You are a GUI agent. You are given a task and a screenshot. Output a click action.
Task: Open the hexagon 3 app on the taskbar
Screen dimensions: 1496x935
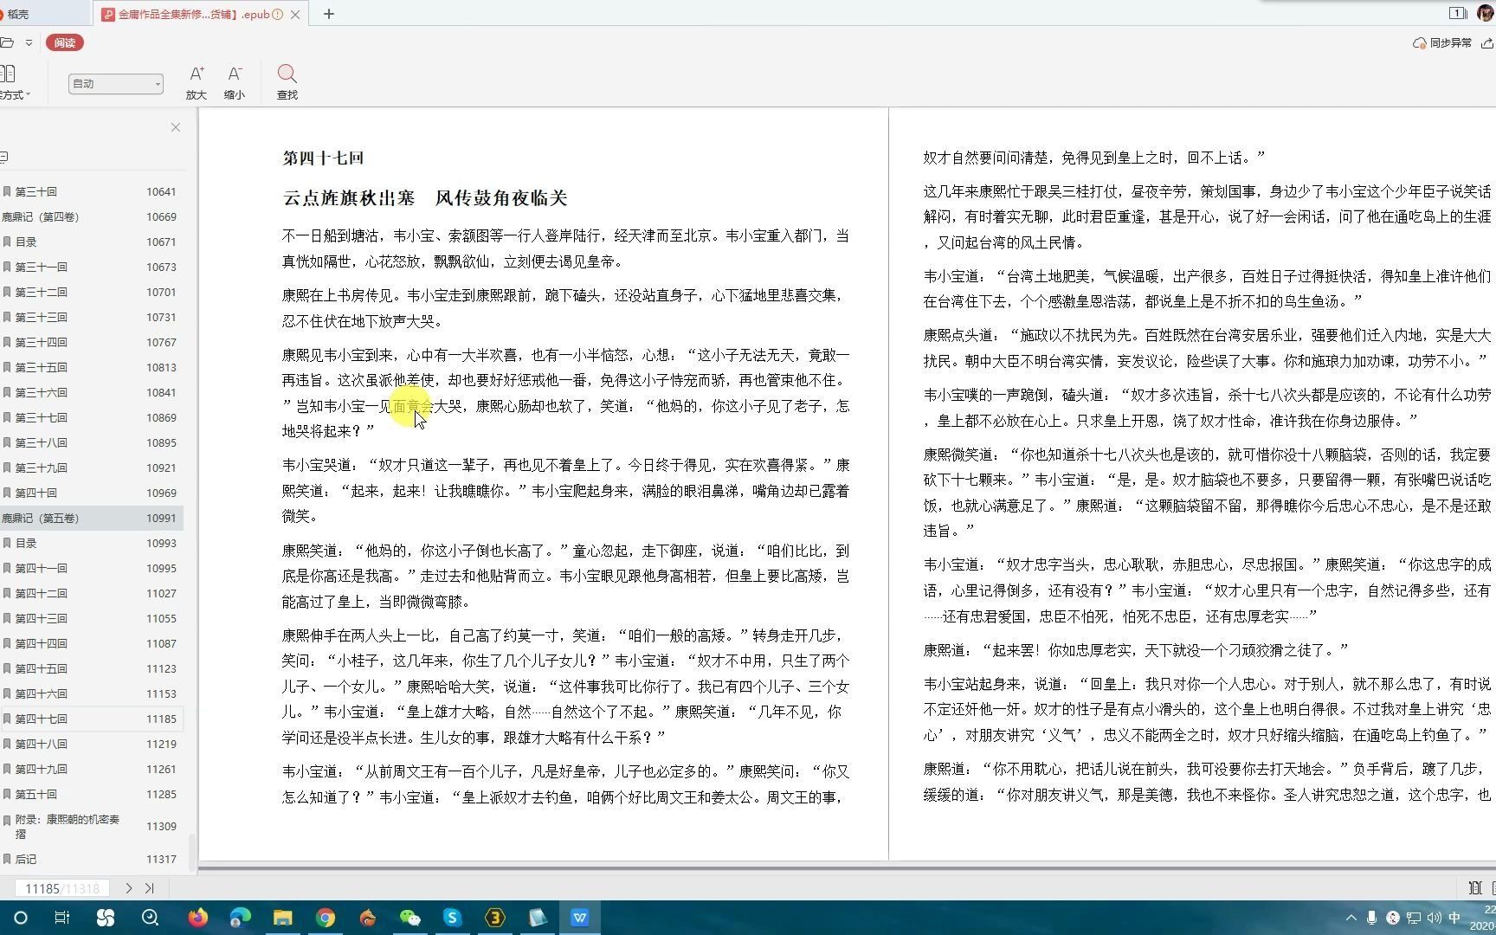tap(494, 918)
